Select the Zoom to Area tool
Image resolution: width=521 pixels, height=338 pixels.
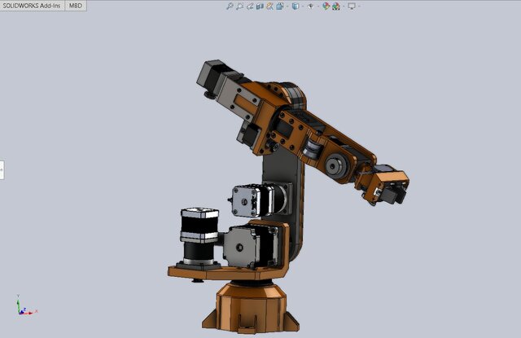[239, 6]
